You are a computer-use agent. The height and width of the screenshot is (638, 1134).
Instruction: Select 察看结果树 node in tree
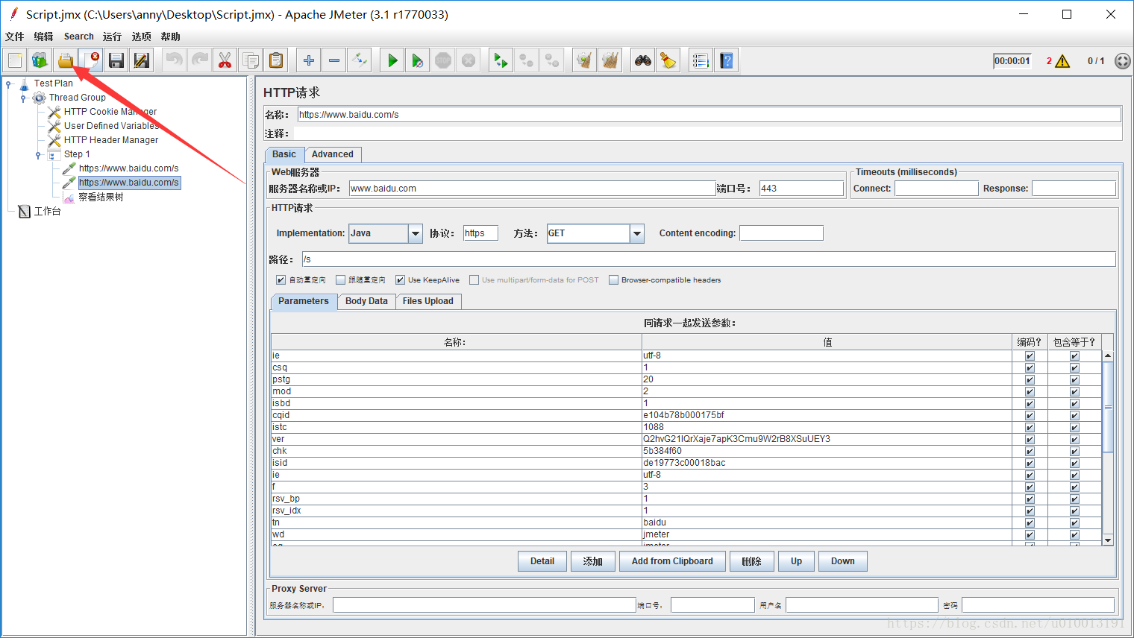click(x=101, y=197)
